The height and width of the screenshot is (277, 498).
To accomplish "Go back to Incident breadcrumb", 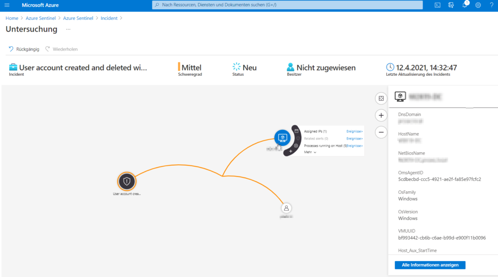I will click(x=109, y=18).
